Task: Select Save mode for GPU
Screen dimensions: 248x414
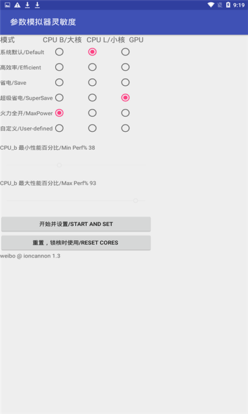Action: tap(125, 83)
